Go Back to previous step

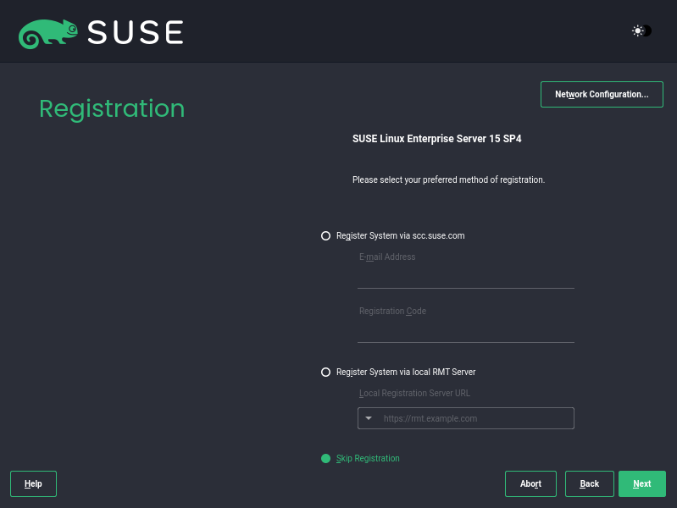tap(589, 483)
